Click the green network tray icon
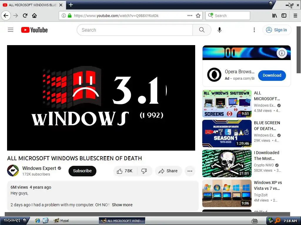This screenshot has width=301, height=225. click(x=271, y=221)
